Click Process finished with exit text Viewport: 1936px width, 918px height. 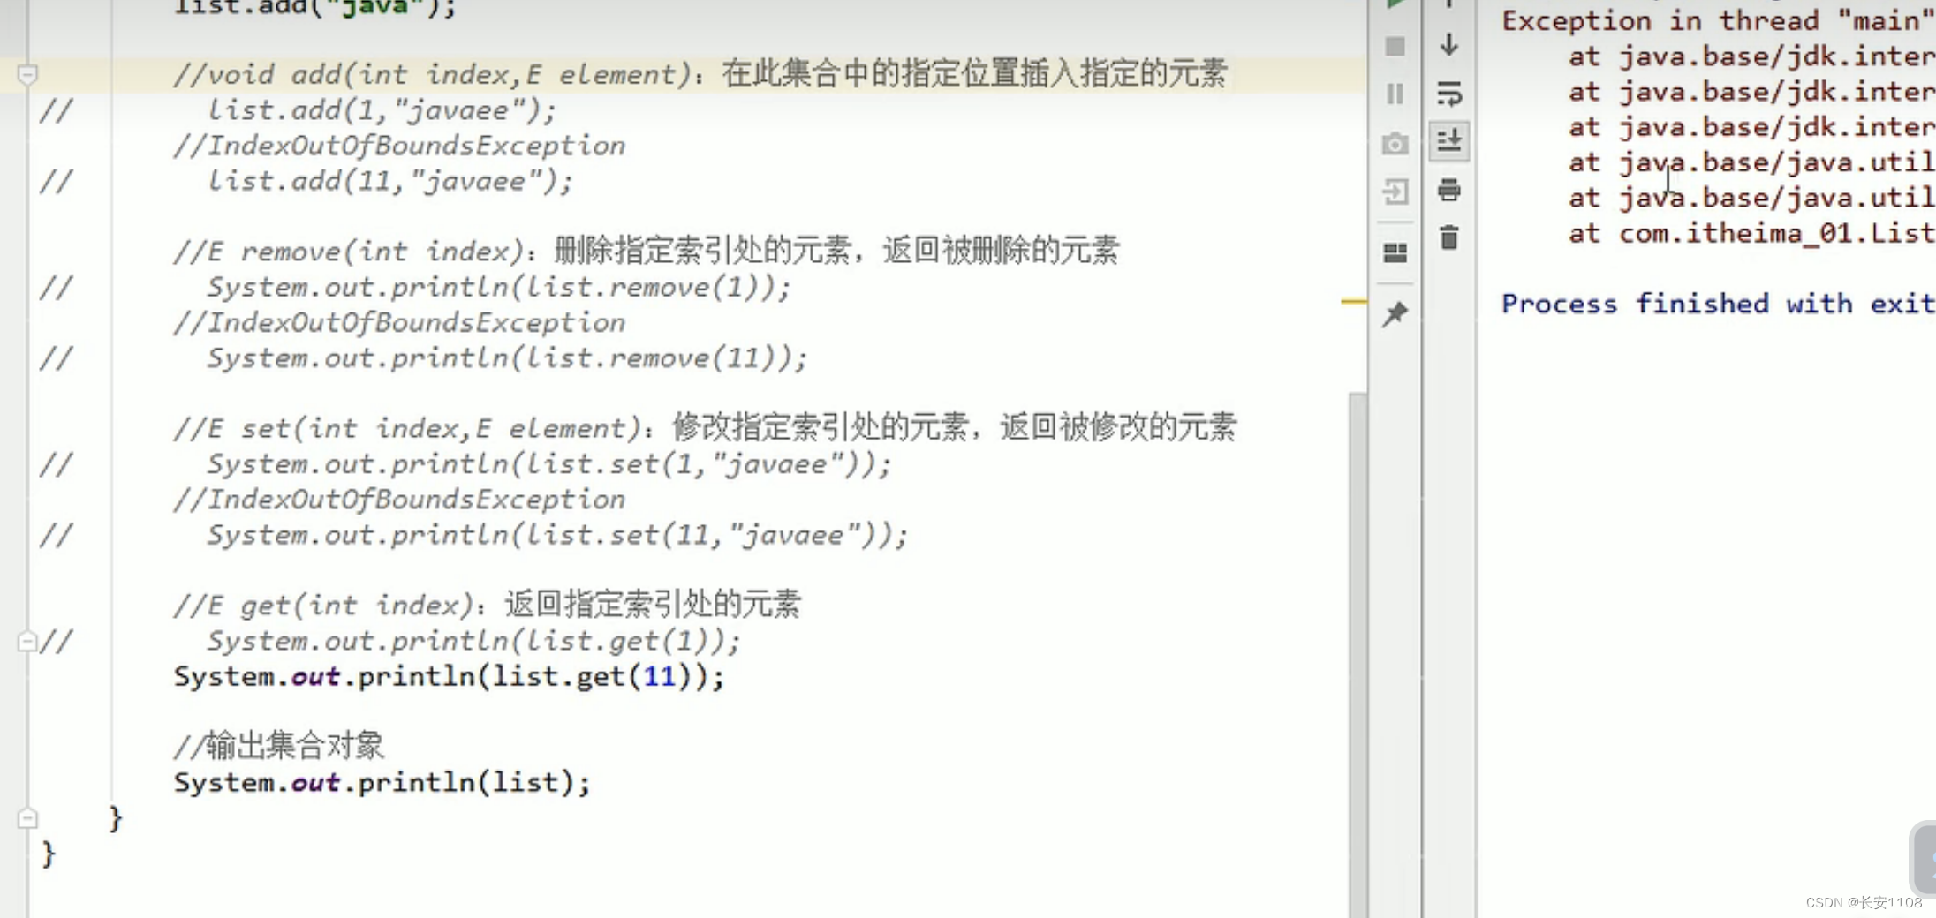pos(1718,304)
